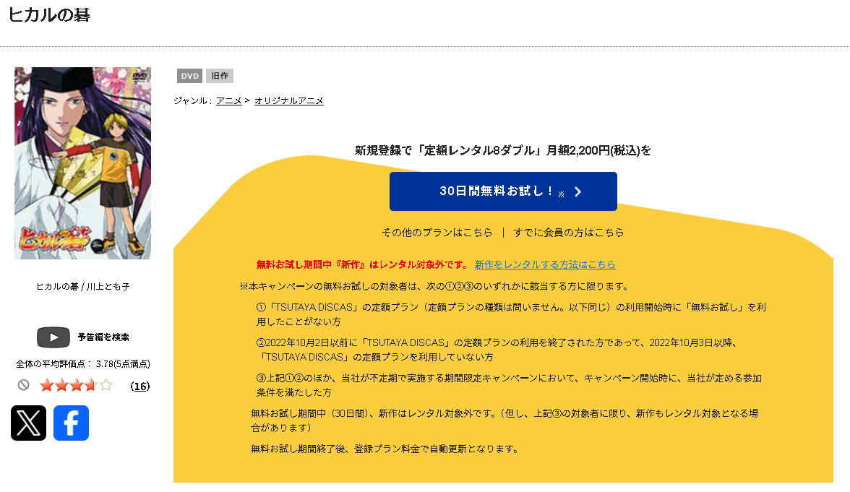Click the 旧作 label badge
This screenshot has width=850, height=492.
[x=220, y=76]
